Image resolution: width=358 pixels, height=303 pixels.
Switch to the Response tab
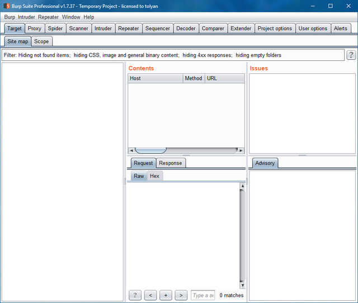click(170, 163)
